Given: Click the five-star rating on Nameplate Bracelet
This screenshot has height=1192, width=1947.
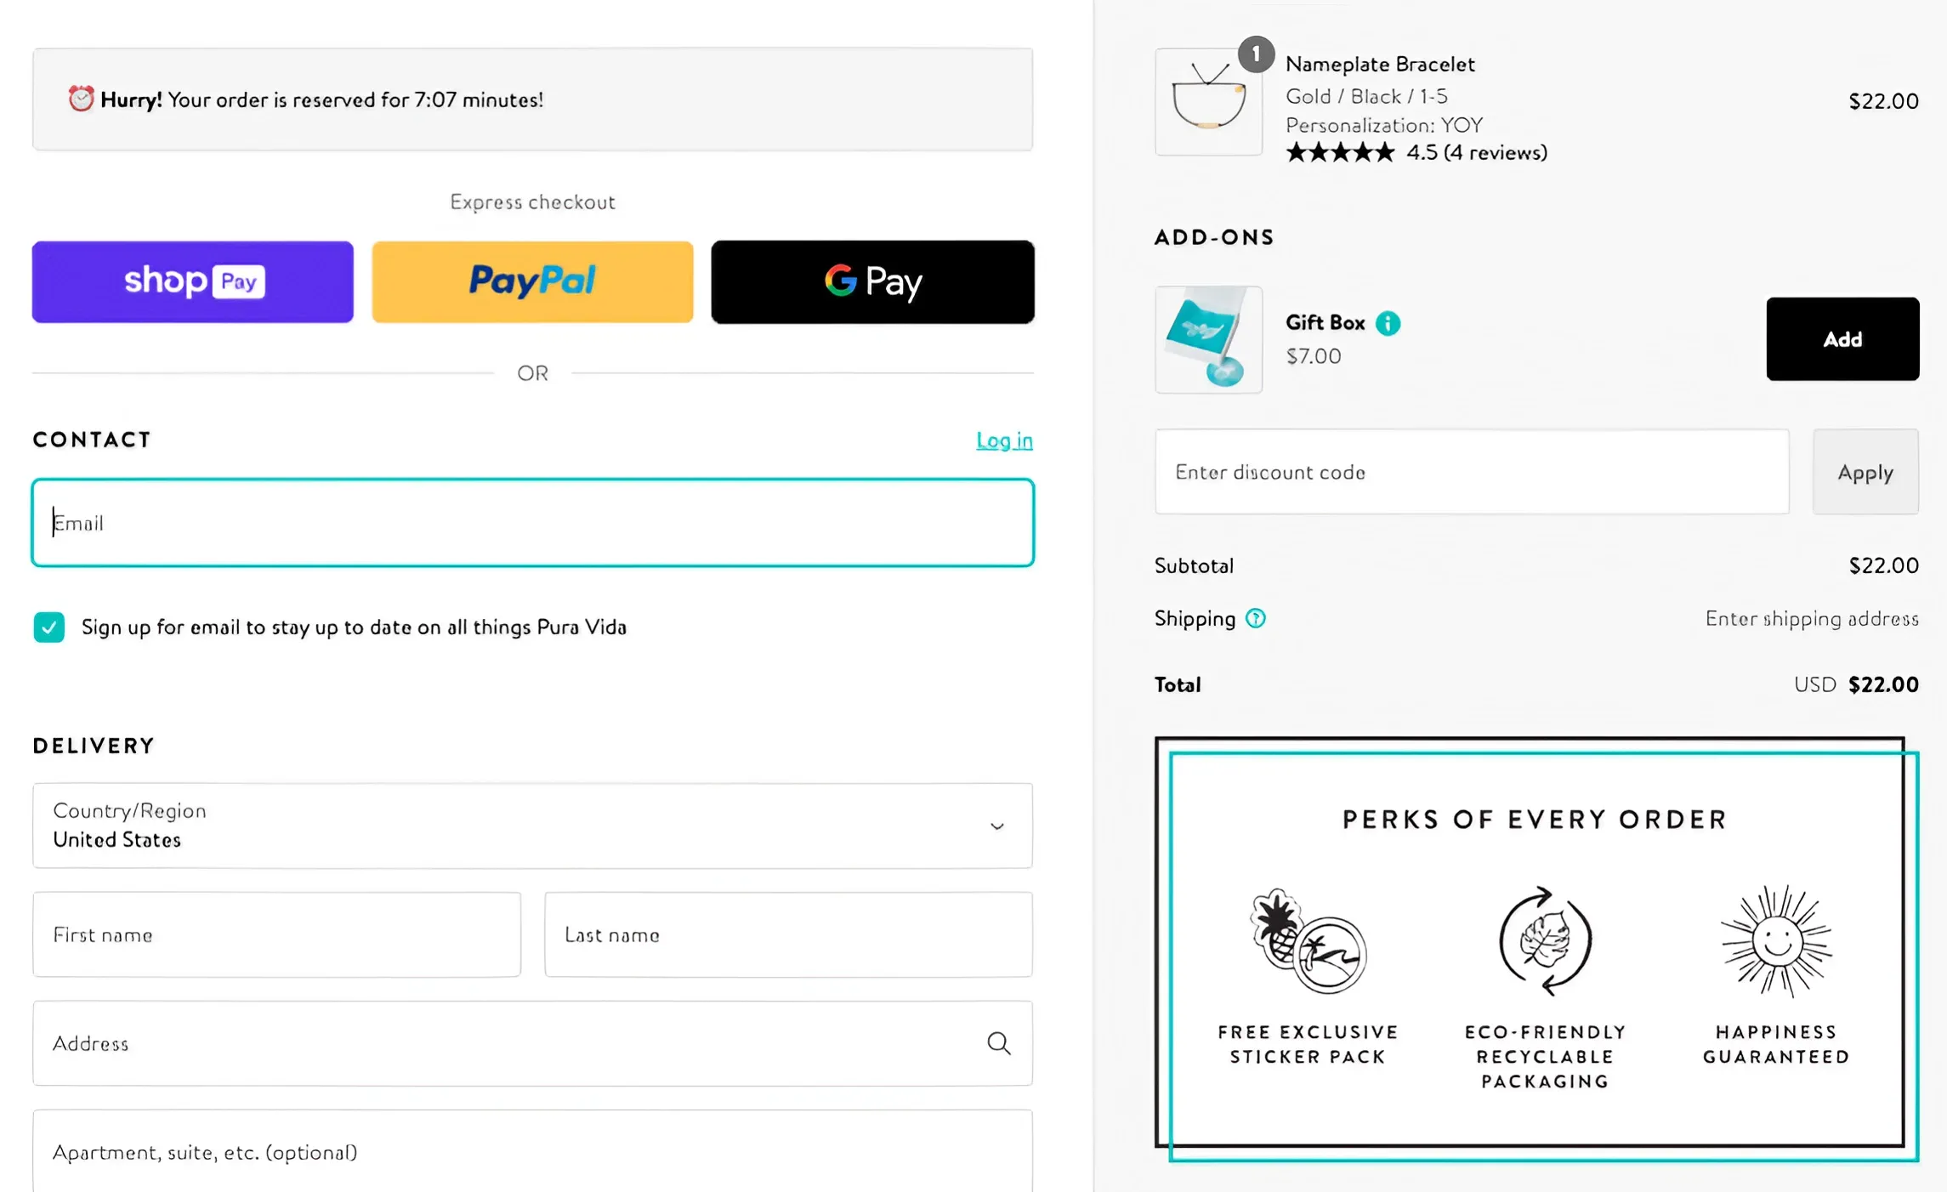Looking at the screenshot, I should click(x=1340, y=153).
